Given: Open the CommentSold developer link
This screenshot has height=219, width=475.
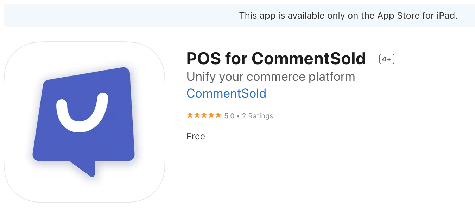Looking at the screenshot, I should tap(226, 93).
